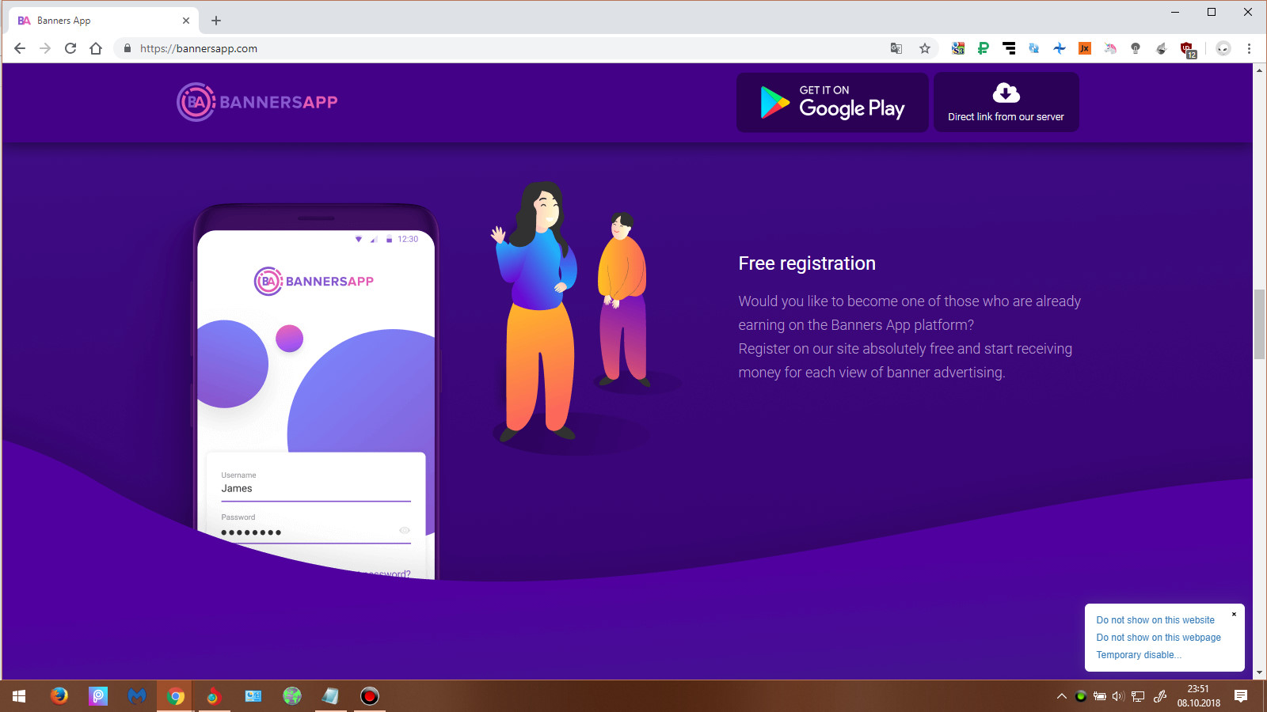Viewport: 1267px width, 712px height.
Task: Open the Google Translate page icon
Action: 896,48
